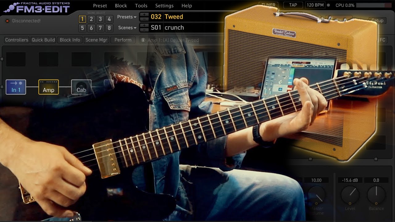The width and height of the screenshot is (395, 222).
Task: Adjust the Level knob
Action: tap(350, 195)
